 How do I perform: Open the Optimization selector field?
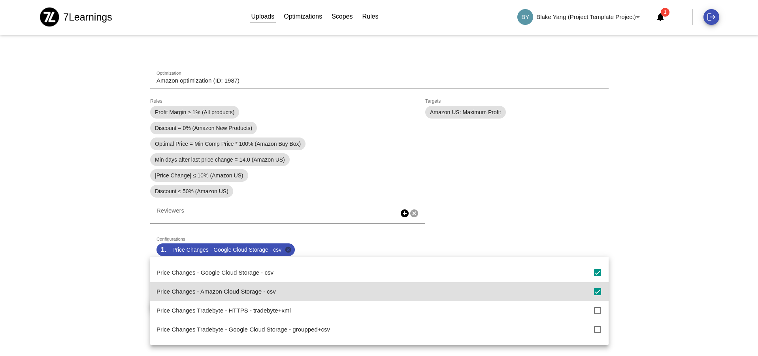(379, 79)
